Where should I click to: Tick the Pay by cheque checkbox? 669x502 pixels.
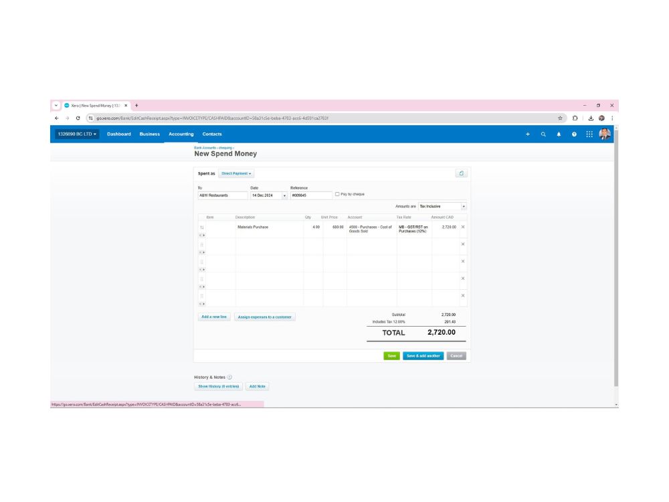(337, 194)
